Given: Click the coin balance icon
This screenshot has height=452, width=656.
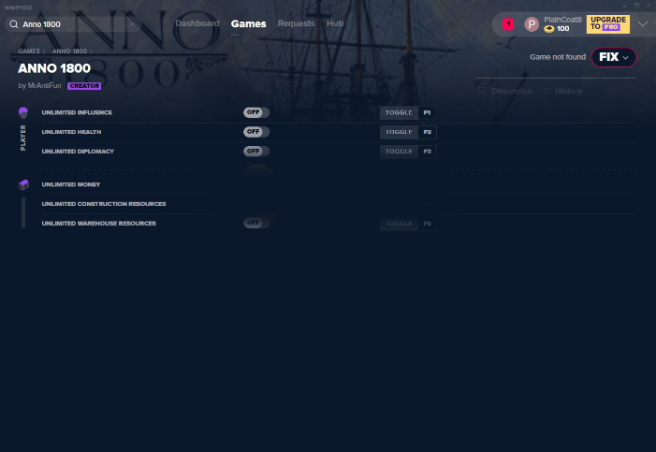Looking at the screenshot, I should [x=549, y=29].
